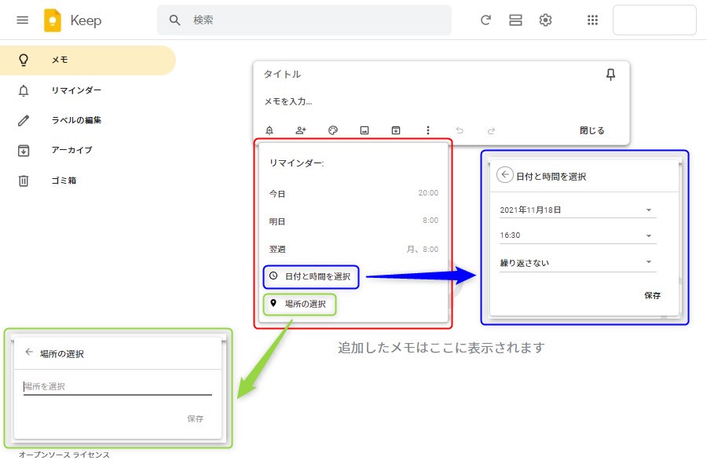The width and height of the screenshot is (707, 471).
Task: Open the background color palette icon
Action: point(332,131)
